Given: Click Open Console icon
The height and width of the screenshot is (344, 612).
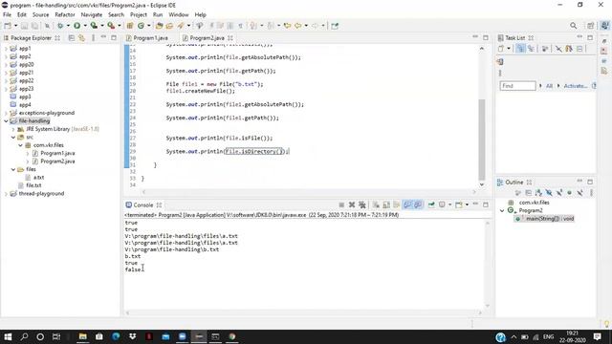Looking at the screenshot, I should tap(459, 204).
